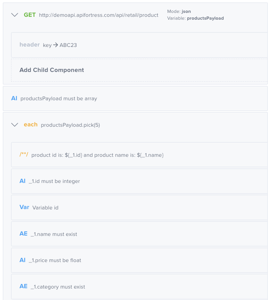Select the green GET method badge
This screenshot has width=272, height=300.
pyautogui.click(x=29, y=15)
